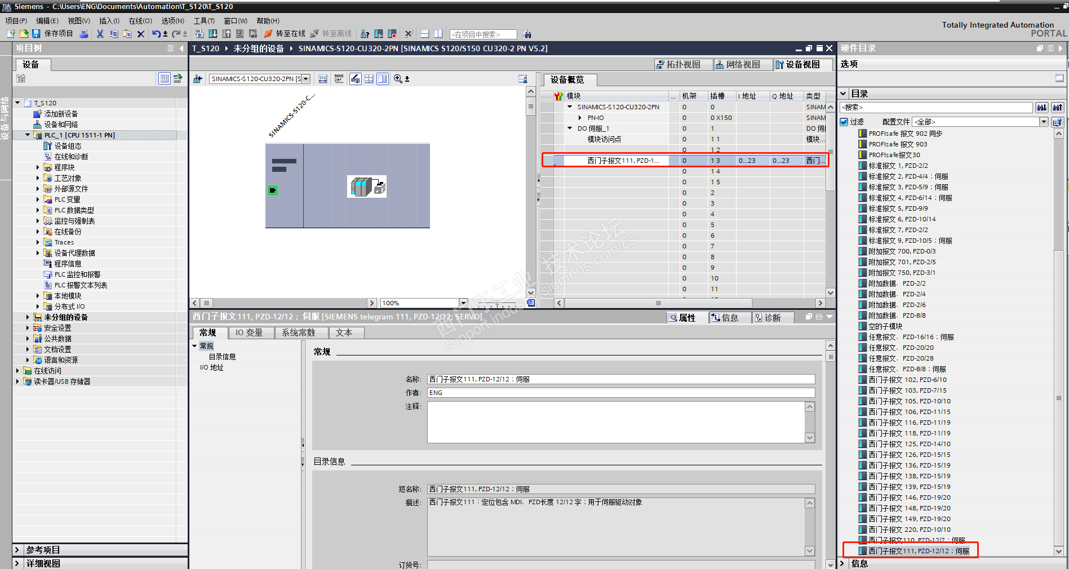Viewport: 1069px width, 569px height.
Task: Open the 工具(T) menu
Action: pyautogui.click(x=204, y=21)
